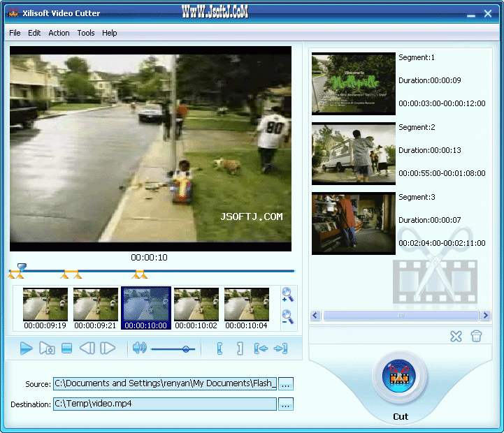Mute the audio with the speaker icon
Screen dimensions: 504x433
tap(140, 348)
